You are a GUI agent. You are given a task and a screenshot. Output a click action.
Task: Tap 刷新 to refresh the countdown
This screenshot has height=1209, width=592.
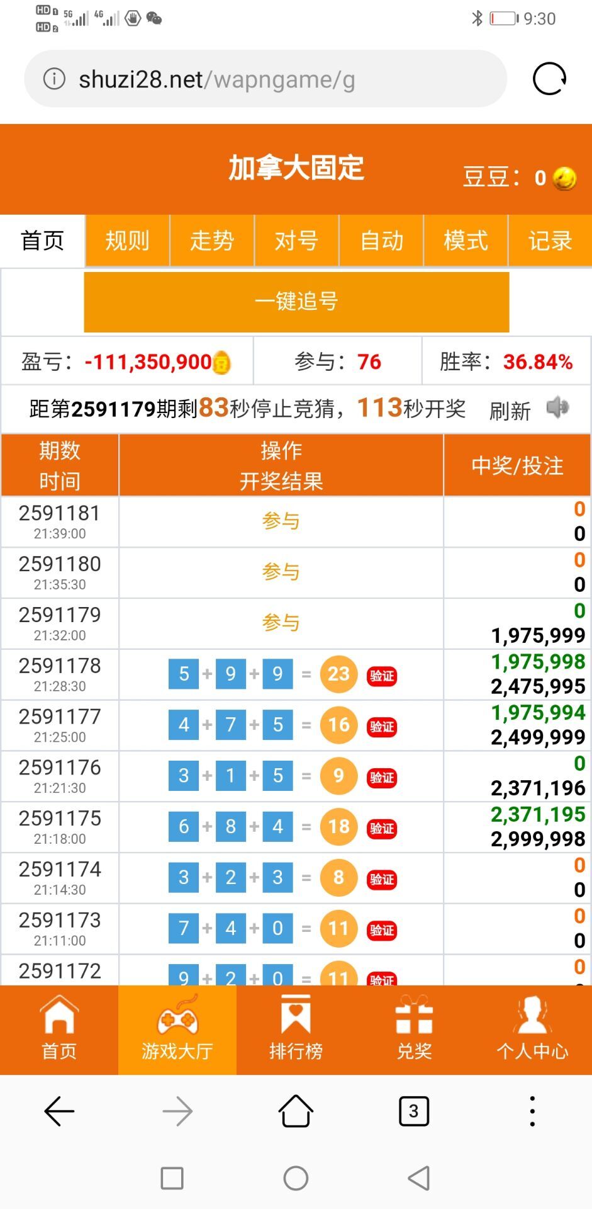click(510, 411)
